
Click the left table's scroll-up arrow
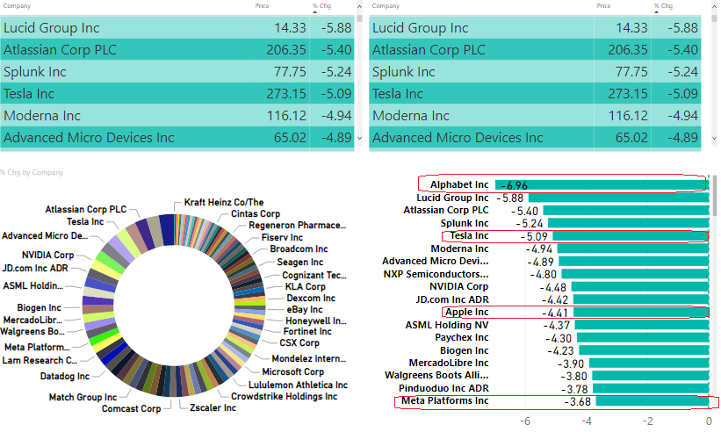(x=359, y=7)
